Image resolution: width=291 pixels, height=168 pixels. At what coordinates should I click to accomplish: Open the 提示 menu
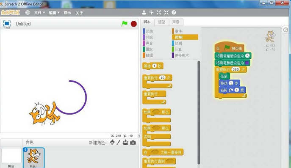(x=67, y=13)
